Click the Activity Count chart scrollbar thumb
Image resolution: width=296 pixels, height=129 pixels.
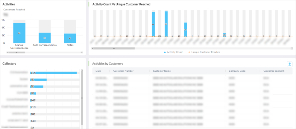click(x=114, y=48)
